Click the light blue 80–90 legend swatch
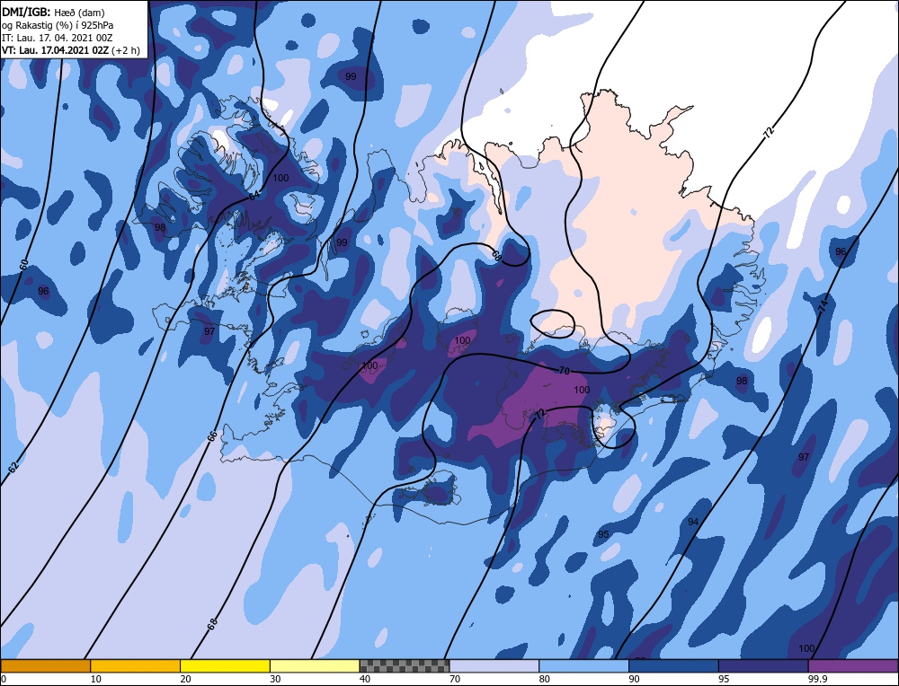Screen dimensions: 899x686 click(583, 666)
